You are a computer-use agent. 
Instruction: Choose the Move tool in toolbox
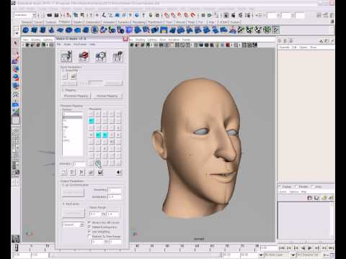click(x=15, y=69)
